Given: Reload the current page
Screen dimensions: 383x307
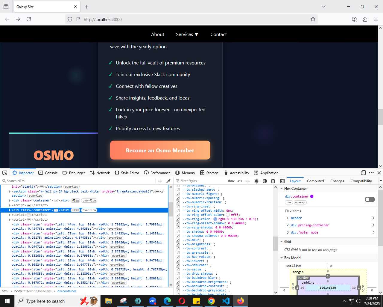Looking at the screenshot, I should (29, 19).
